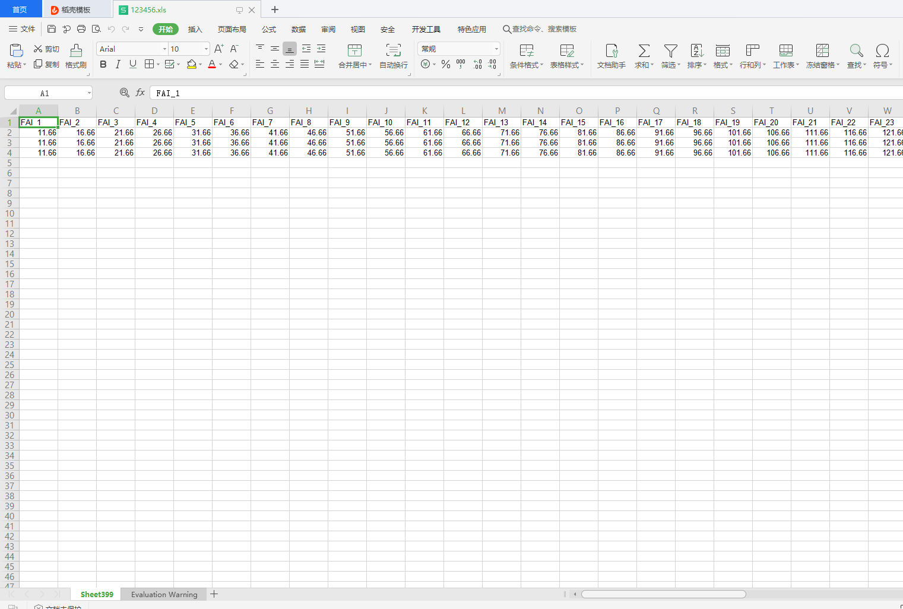The height and width of the screenshot is (609, 903).
Task: Toggle Italic formatting
Action: coord(118,64)
